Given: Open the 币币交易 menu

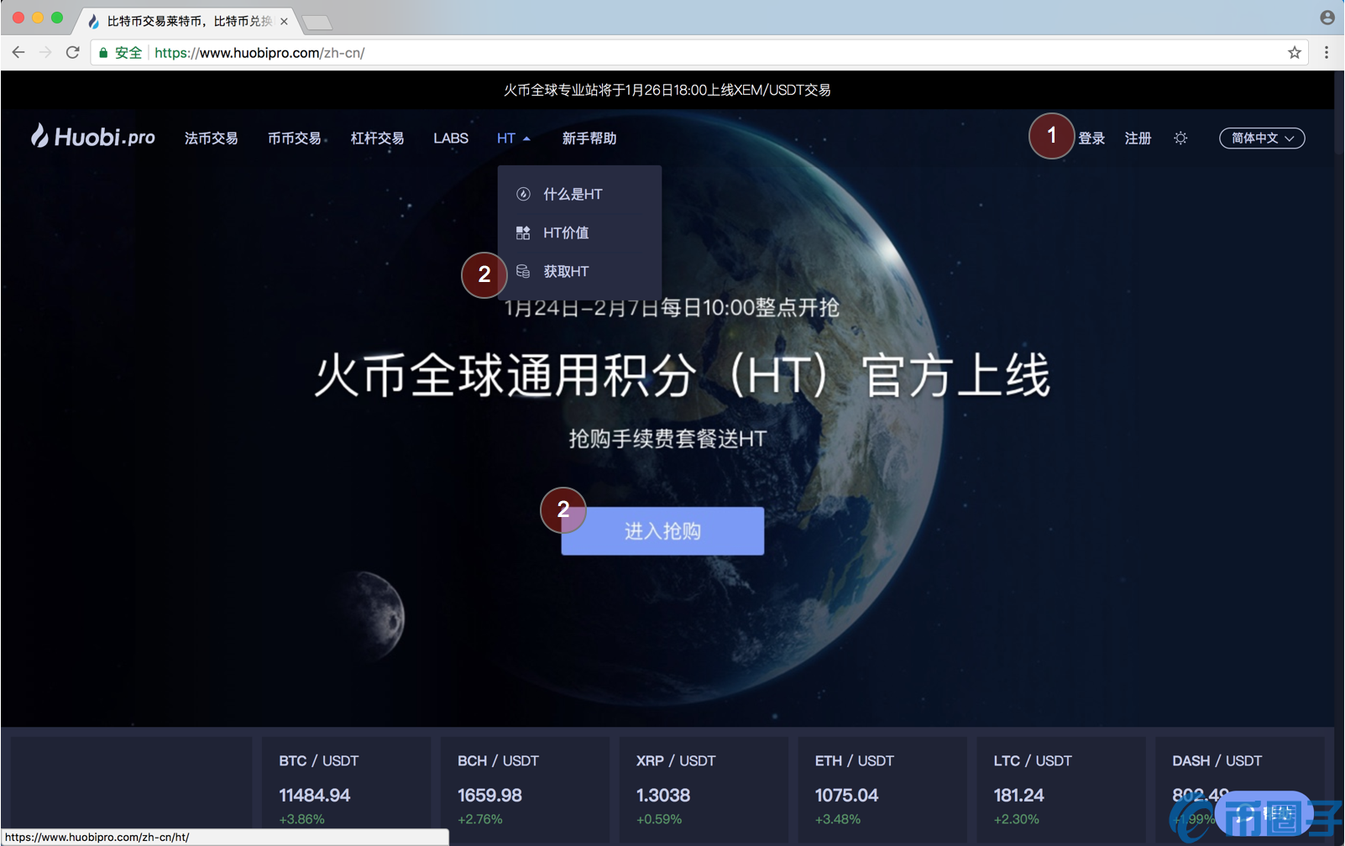Looking at the screenshot, I should click(295, 138).
